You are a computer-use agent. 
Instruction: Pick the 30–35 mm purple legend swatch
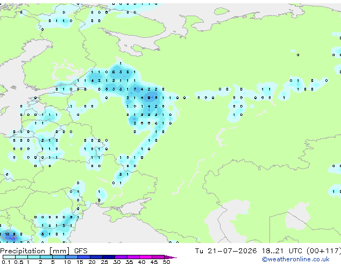(x=121, y=257)
